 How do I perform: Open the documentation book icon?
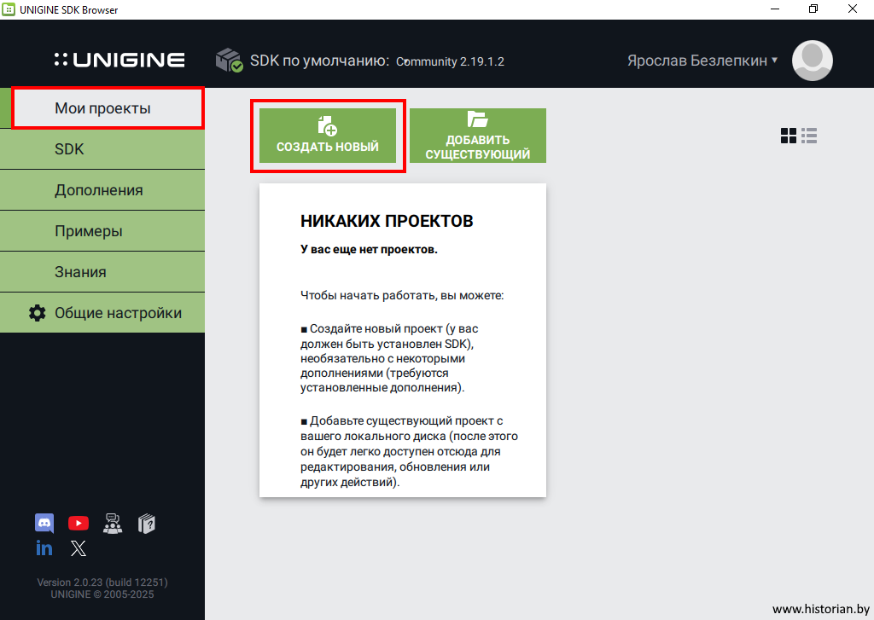coord(147,523)
